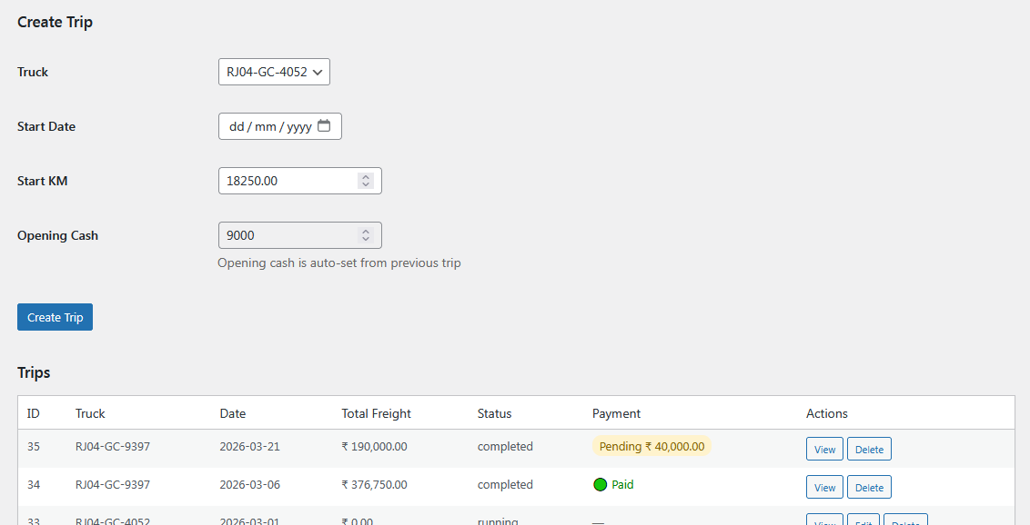Decrease Start KM using the down arrow

tap(366, 185)
